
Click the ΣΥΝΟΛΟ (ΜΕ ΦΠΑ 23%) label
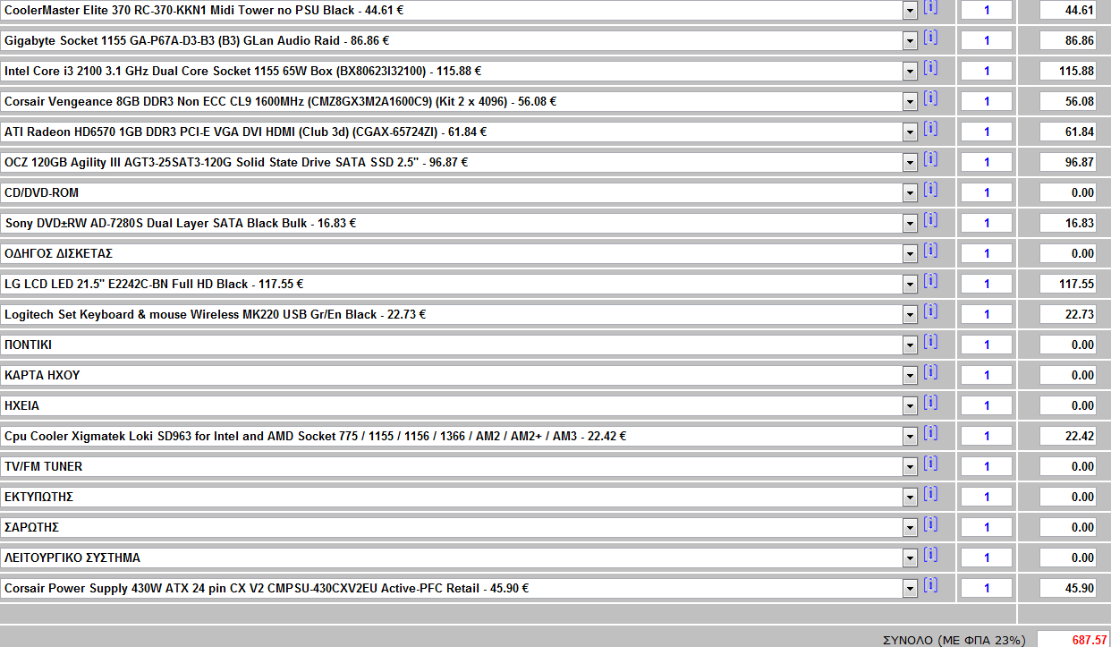tap(954, 641)
